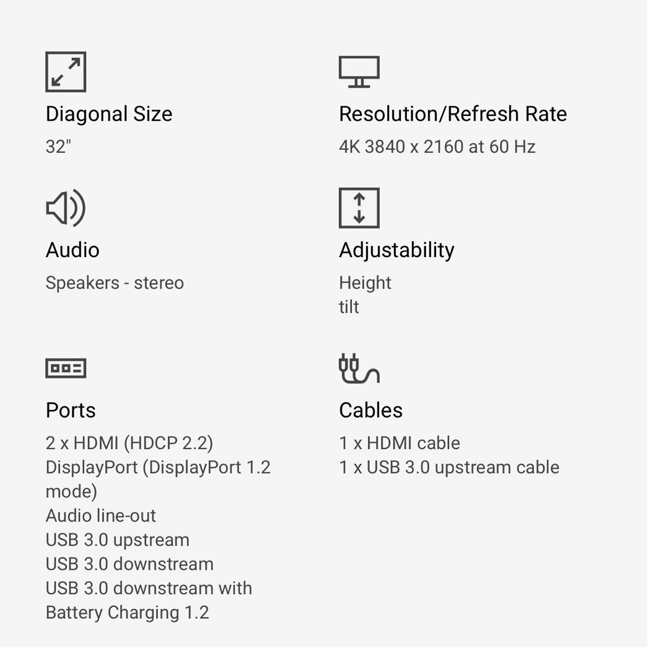Select the Resolution/Refresh Rate heading

453,114
